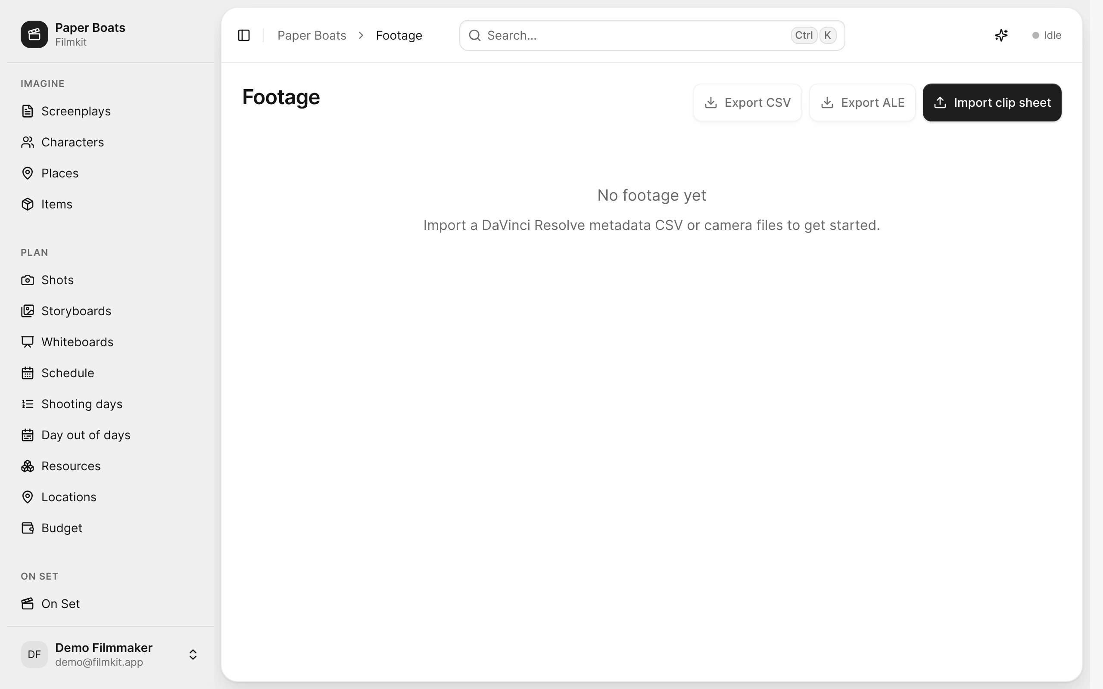Click the Export ALE button
1103x689 pixels.
(x=862, y=102)
